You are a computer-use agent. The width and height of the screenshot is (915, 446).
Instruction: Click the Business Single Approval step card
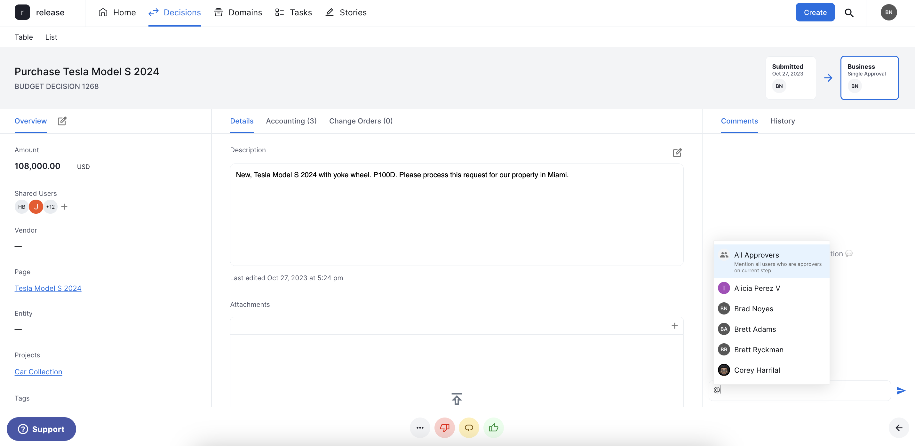(x=869, y=78)
